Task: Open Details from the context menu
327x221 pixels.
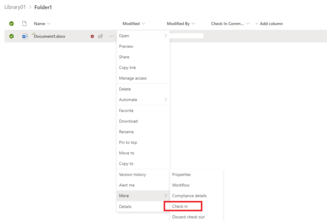Action: (x=143, y=207)
